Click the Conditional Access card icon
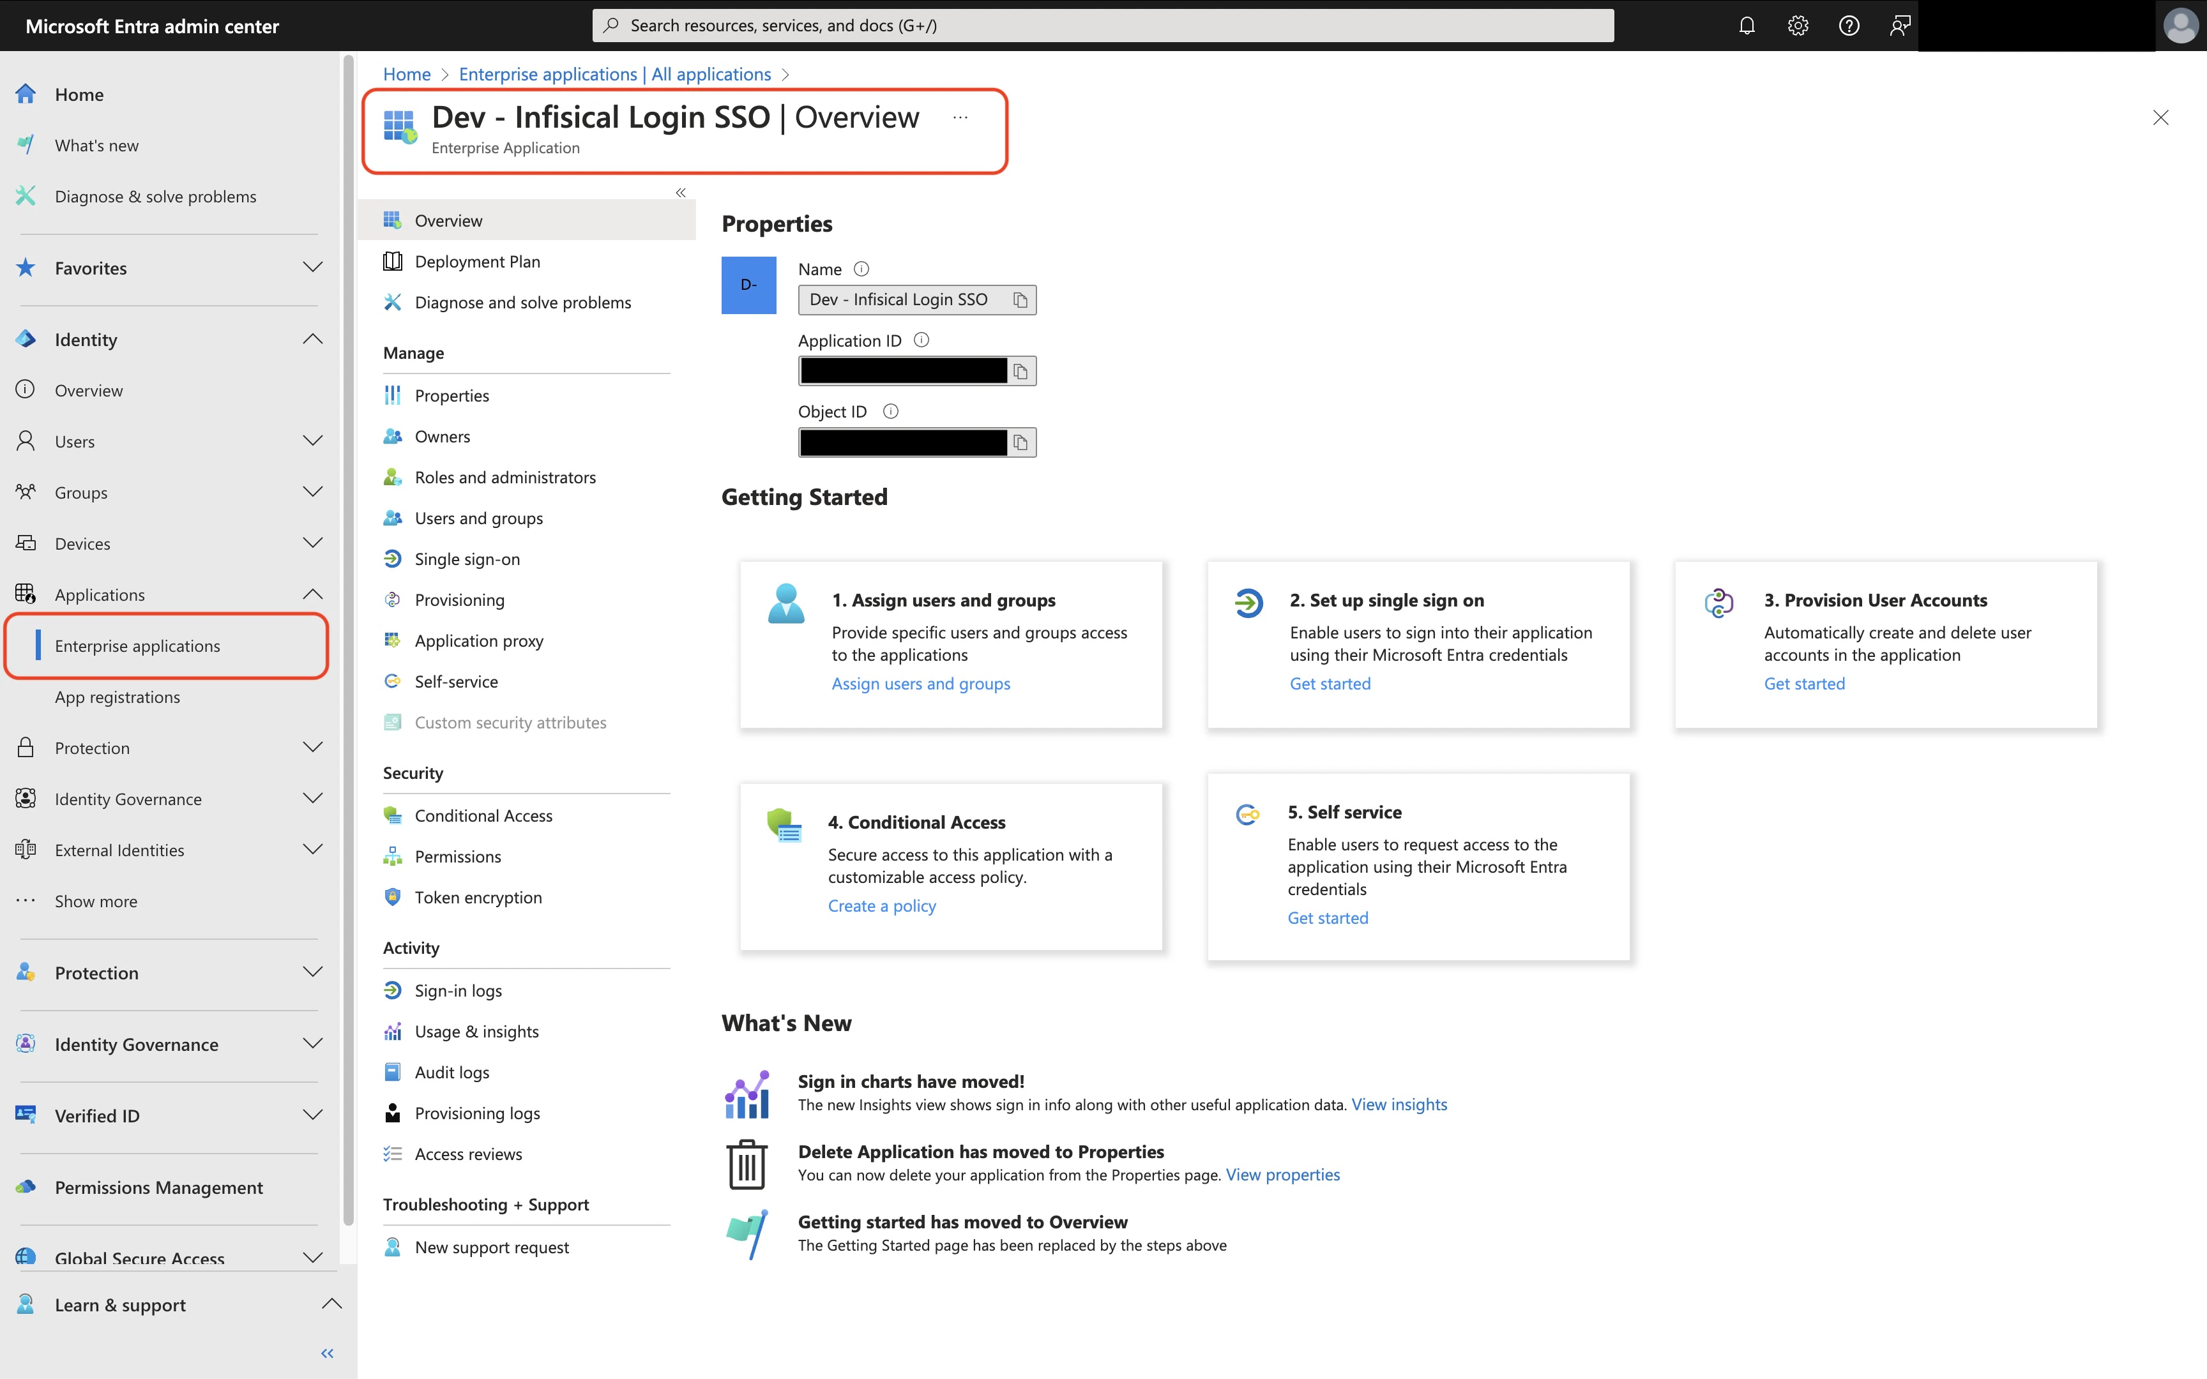Image resolution: width=2207 pixels, height=1379 pixels. coord(784,824)
